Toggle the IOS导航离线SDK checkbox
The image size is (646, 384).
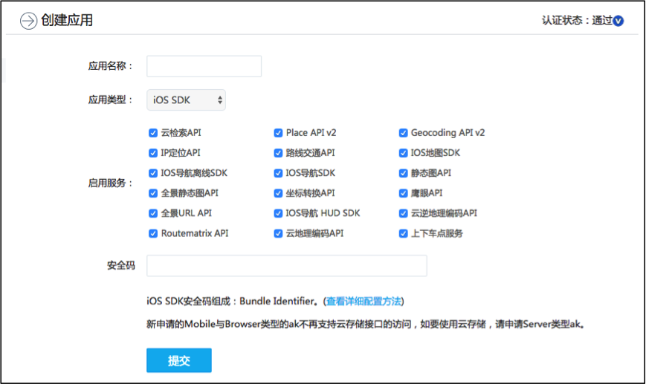153,173
